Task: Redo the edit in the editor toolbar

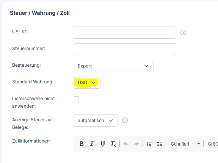Action: pos(136,144)
